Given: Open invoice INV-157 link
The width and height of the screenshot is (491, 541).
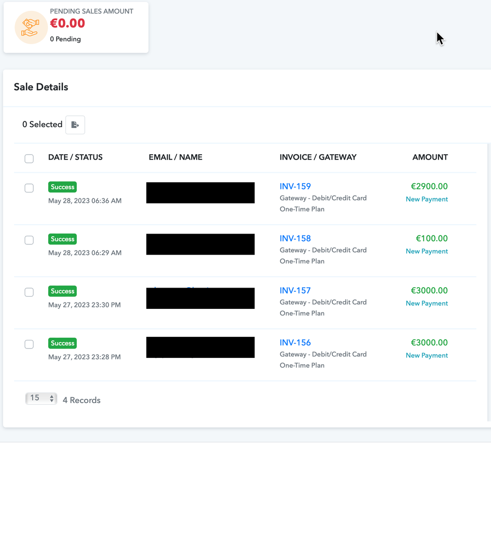Looking at the screenshot, I should click(295, 290).
